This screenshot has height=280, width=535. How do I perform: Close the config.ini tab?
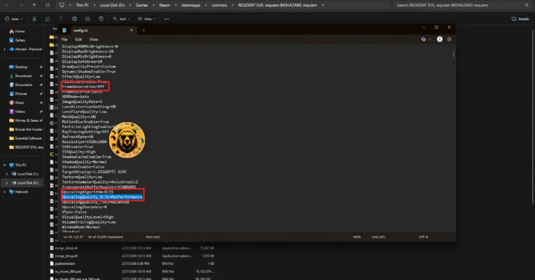click(132, 30)
